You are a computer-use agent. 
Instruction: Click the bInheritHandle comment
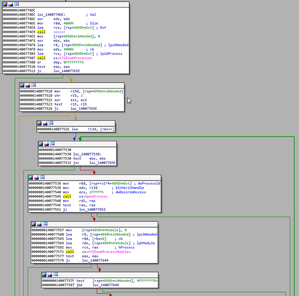click(x=130, y=188)
